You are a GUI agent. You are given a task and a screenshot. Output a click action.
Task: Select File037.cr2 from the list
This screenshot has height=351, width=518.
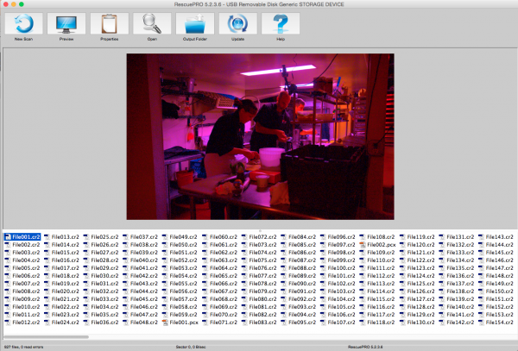(x=145, y=236)
